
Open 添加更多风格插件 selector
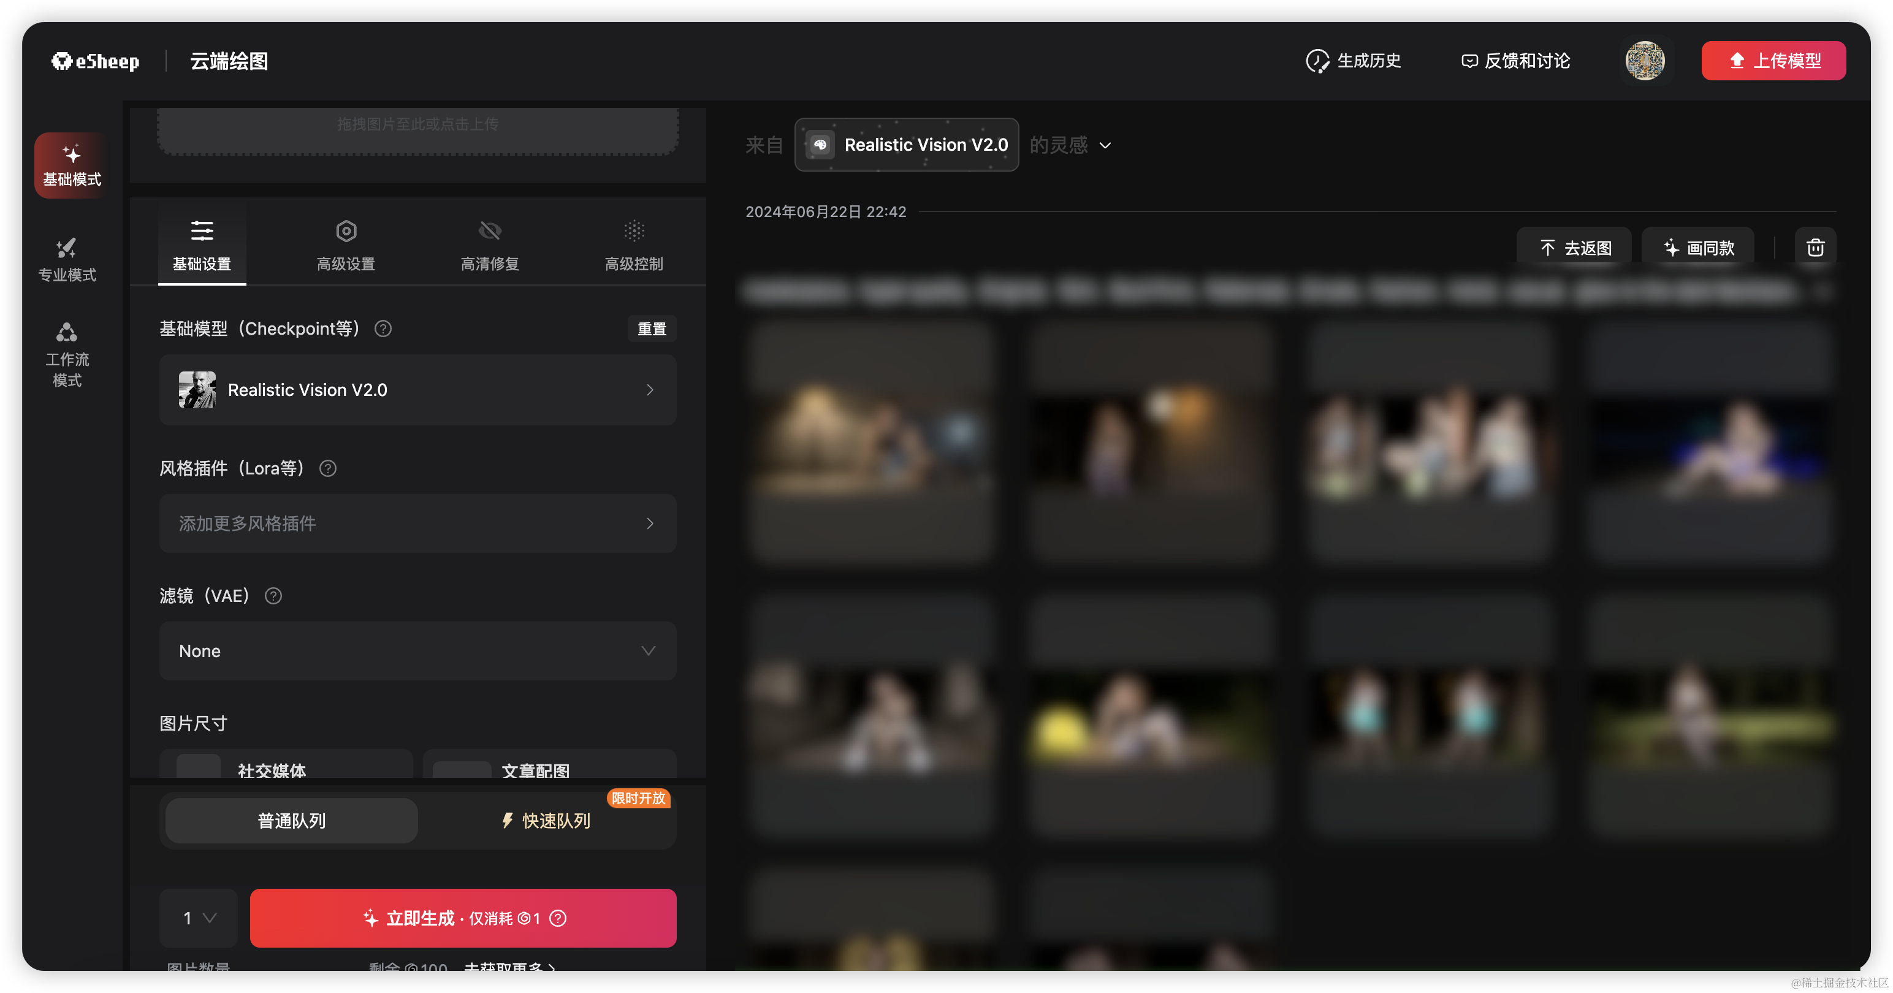tap(417, 523)
